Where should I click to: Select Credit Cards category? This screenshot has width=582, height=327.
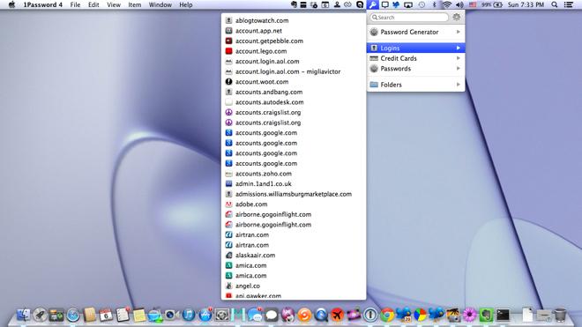pyautogui.click(x=415, y=58)
